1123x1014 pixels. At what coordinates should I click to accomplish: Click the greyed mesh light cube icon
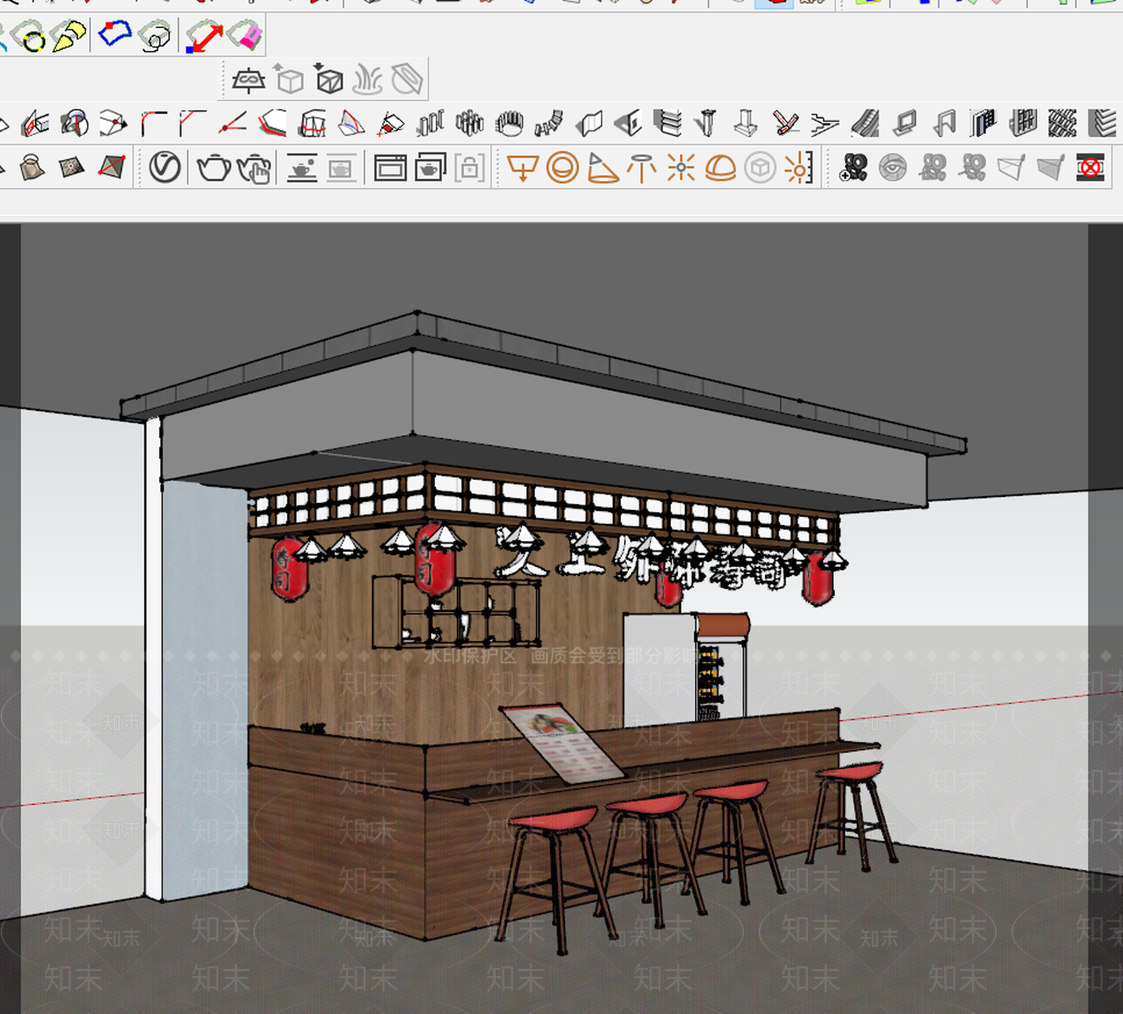(x=760, y=168)
